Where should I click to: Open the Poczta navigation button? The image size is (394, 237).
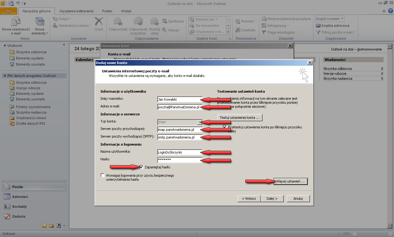click(x=34, y=187)
